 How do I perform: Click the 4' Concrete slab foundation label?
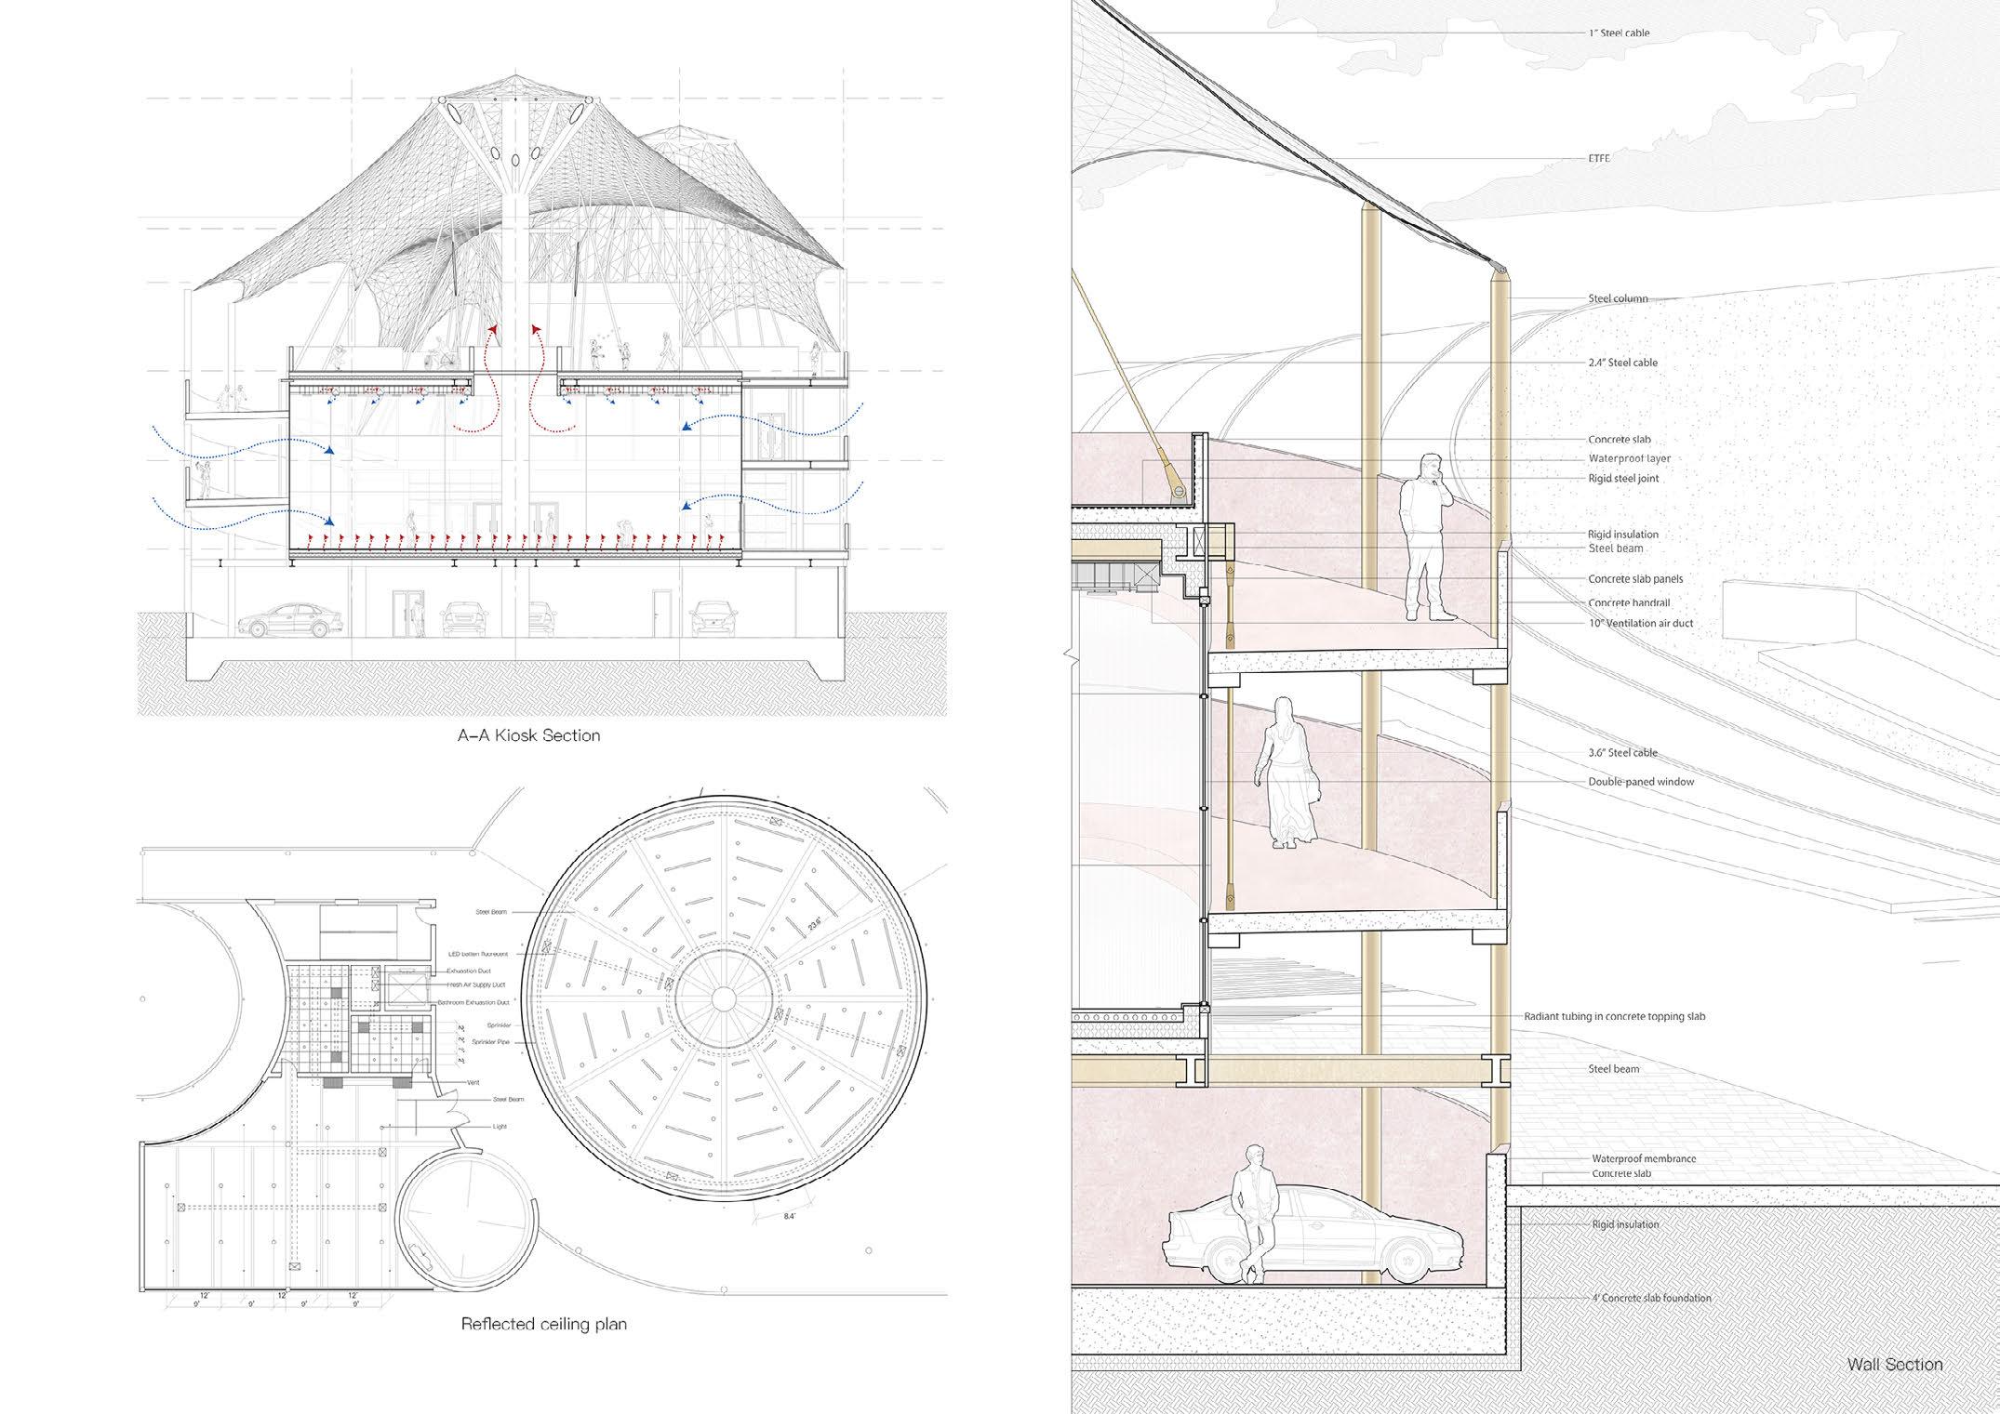click(1651, 1298)
